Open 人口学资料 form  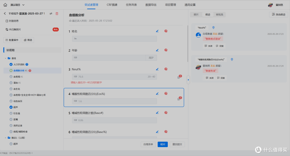[19, 64]
